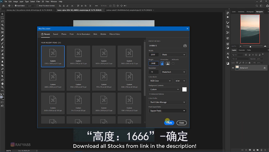The image size is (269, 152).
Task: Click the Width input field
Action: (x=154, y=55)
